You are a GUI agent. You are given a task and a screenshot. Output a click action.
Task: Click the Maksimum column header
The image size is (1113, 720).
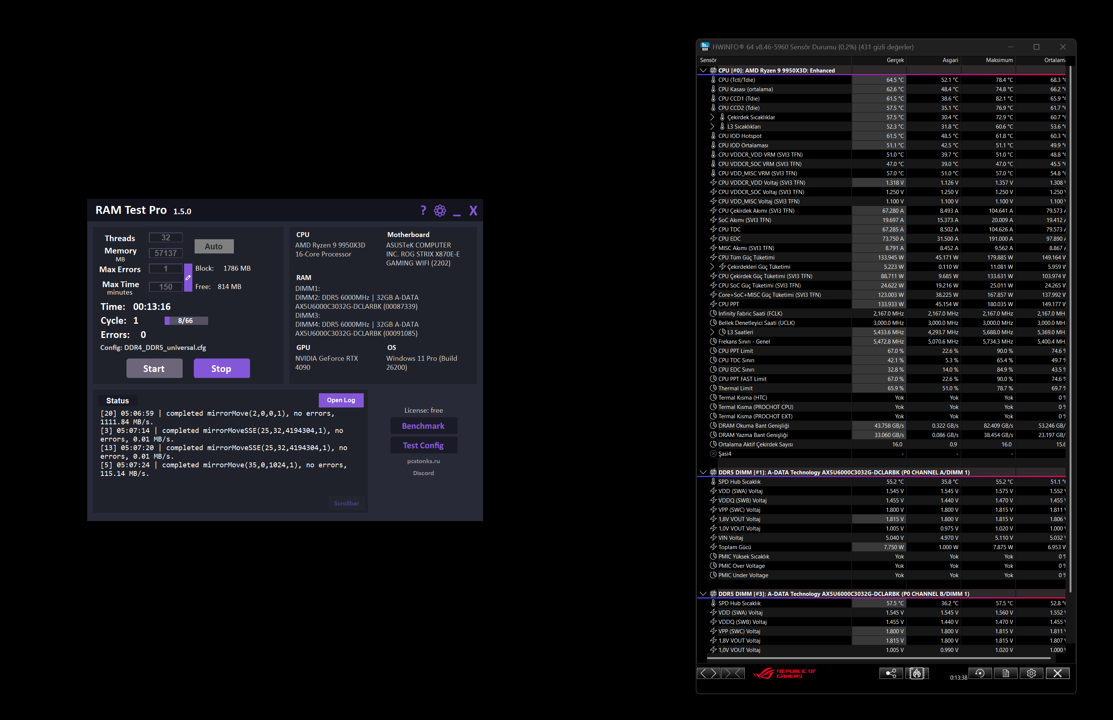point(988,60)
